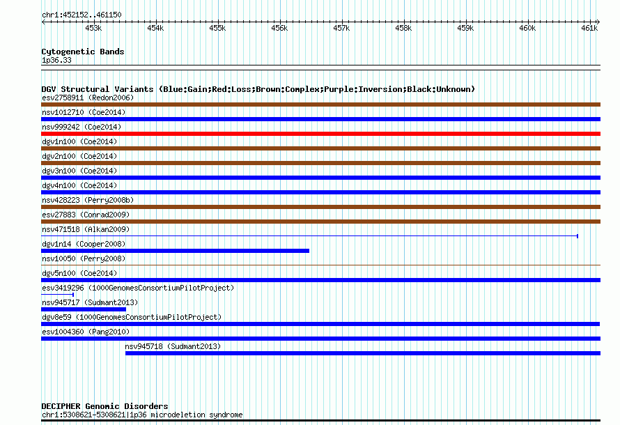Select the red nsv999242 loss bar
Screen dimensions: 620x425
point(320,134)
